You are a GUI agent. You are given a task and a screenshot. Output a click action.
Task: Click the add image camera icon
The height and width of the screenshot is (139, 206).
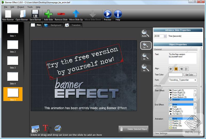[35, 129]
